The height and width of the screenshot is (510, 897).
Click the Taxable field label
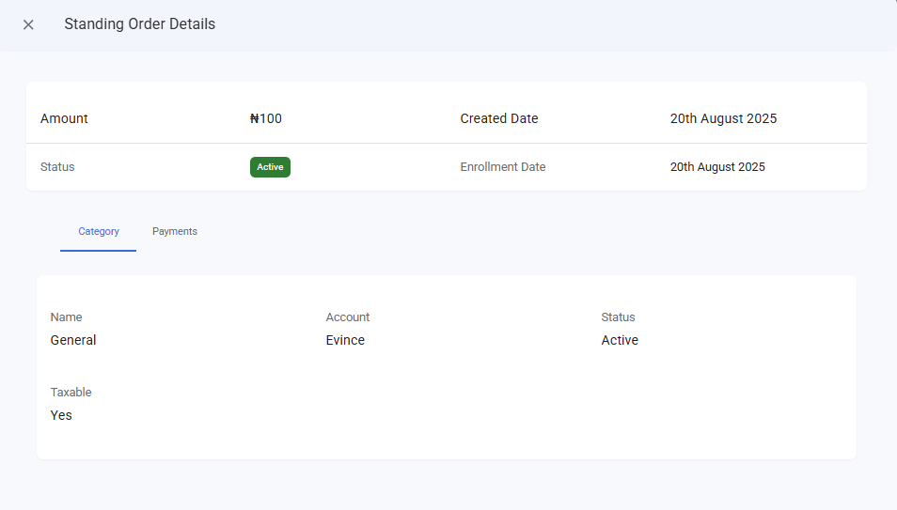tap(71, 393)
